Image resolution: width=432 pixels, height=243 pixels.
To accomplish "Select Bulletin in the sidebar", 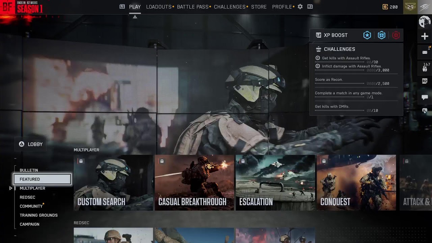I will 29,170.
